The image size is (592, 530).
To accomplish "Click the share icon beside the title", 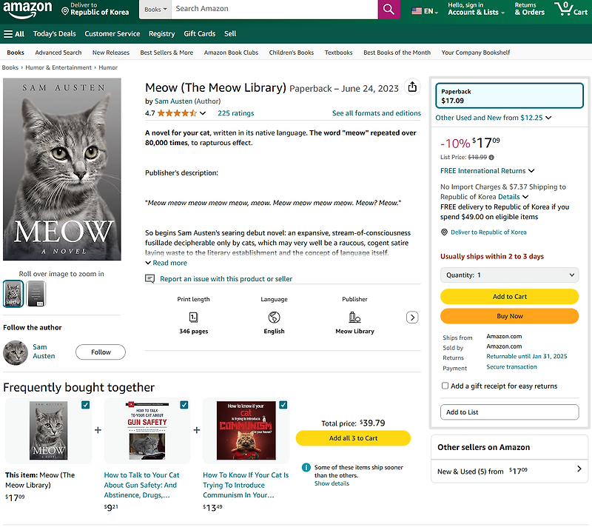I will [412, 87].
